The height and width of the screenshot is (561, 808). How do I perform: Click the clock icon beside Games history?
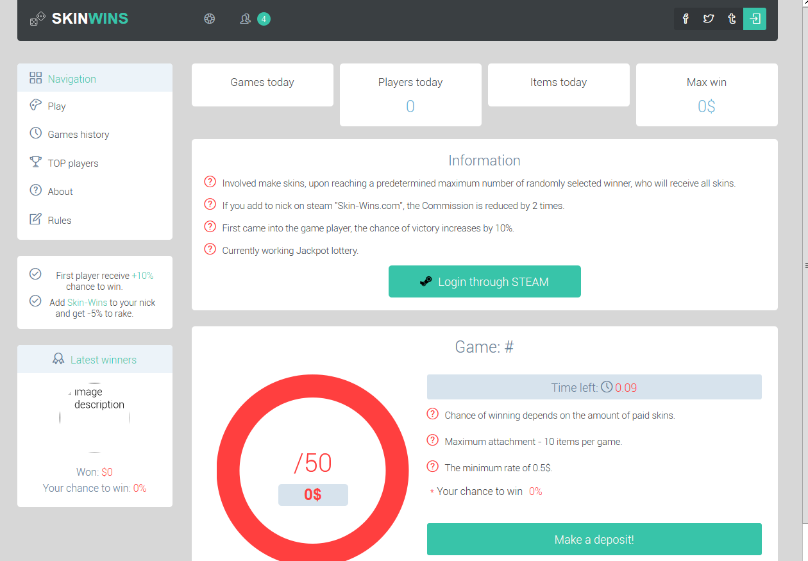pos(36,133)
